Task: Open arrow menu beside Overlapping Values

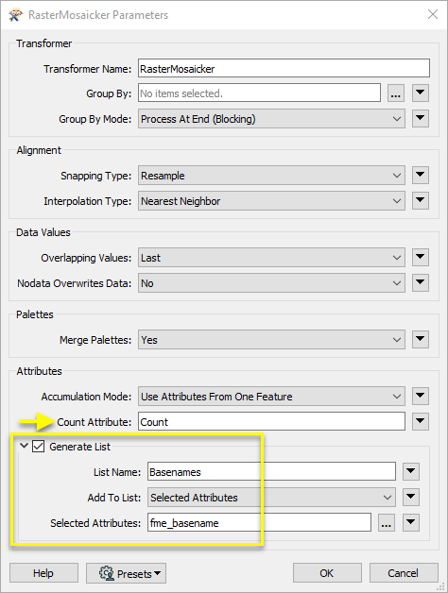Action: (x=421, y=257)
